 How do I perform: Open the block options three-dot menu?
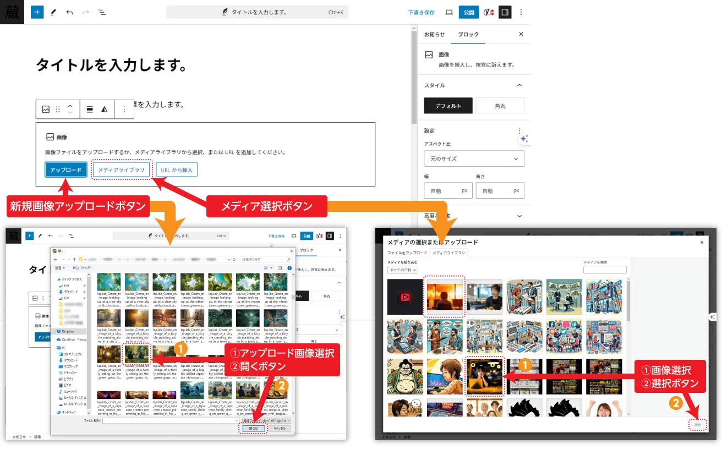(x=124, y=109)
